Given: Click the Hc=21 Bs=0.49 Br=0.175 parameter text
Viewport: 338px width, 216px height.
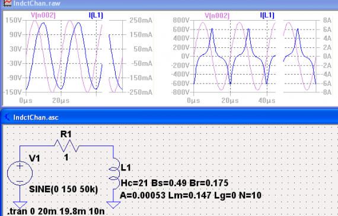Looking at the screenshot, I should pyautogui.click(x=174, y=183).
